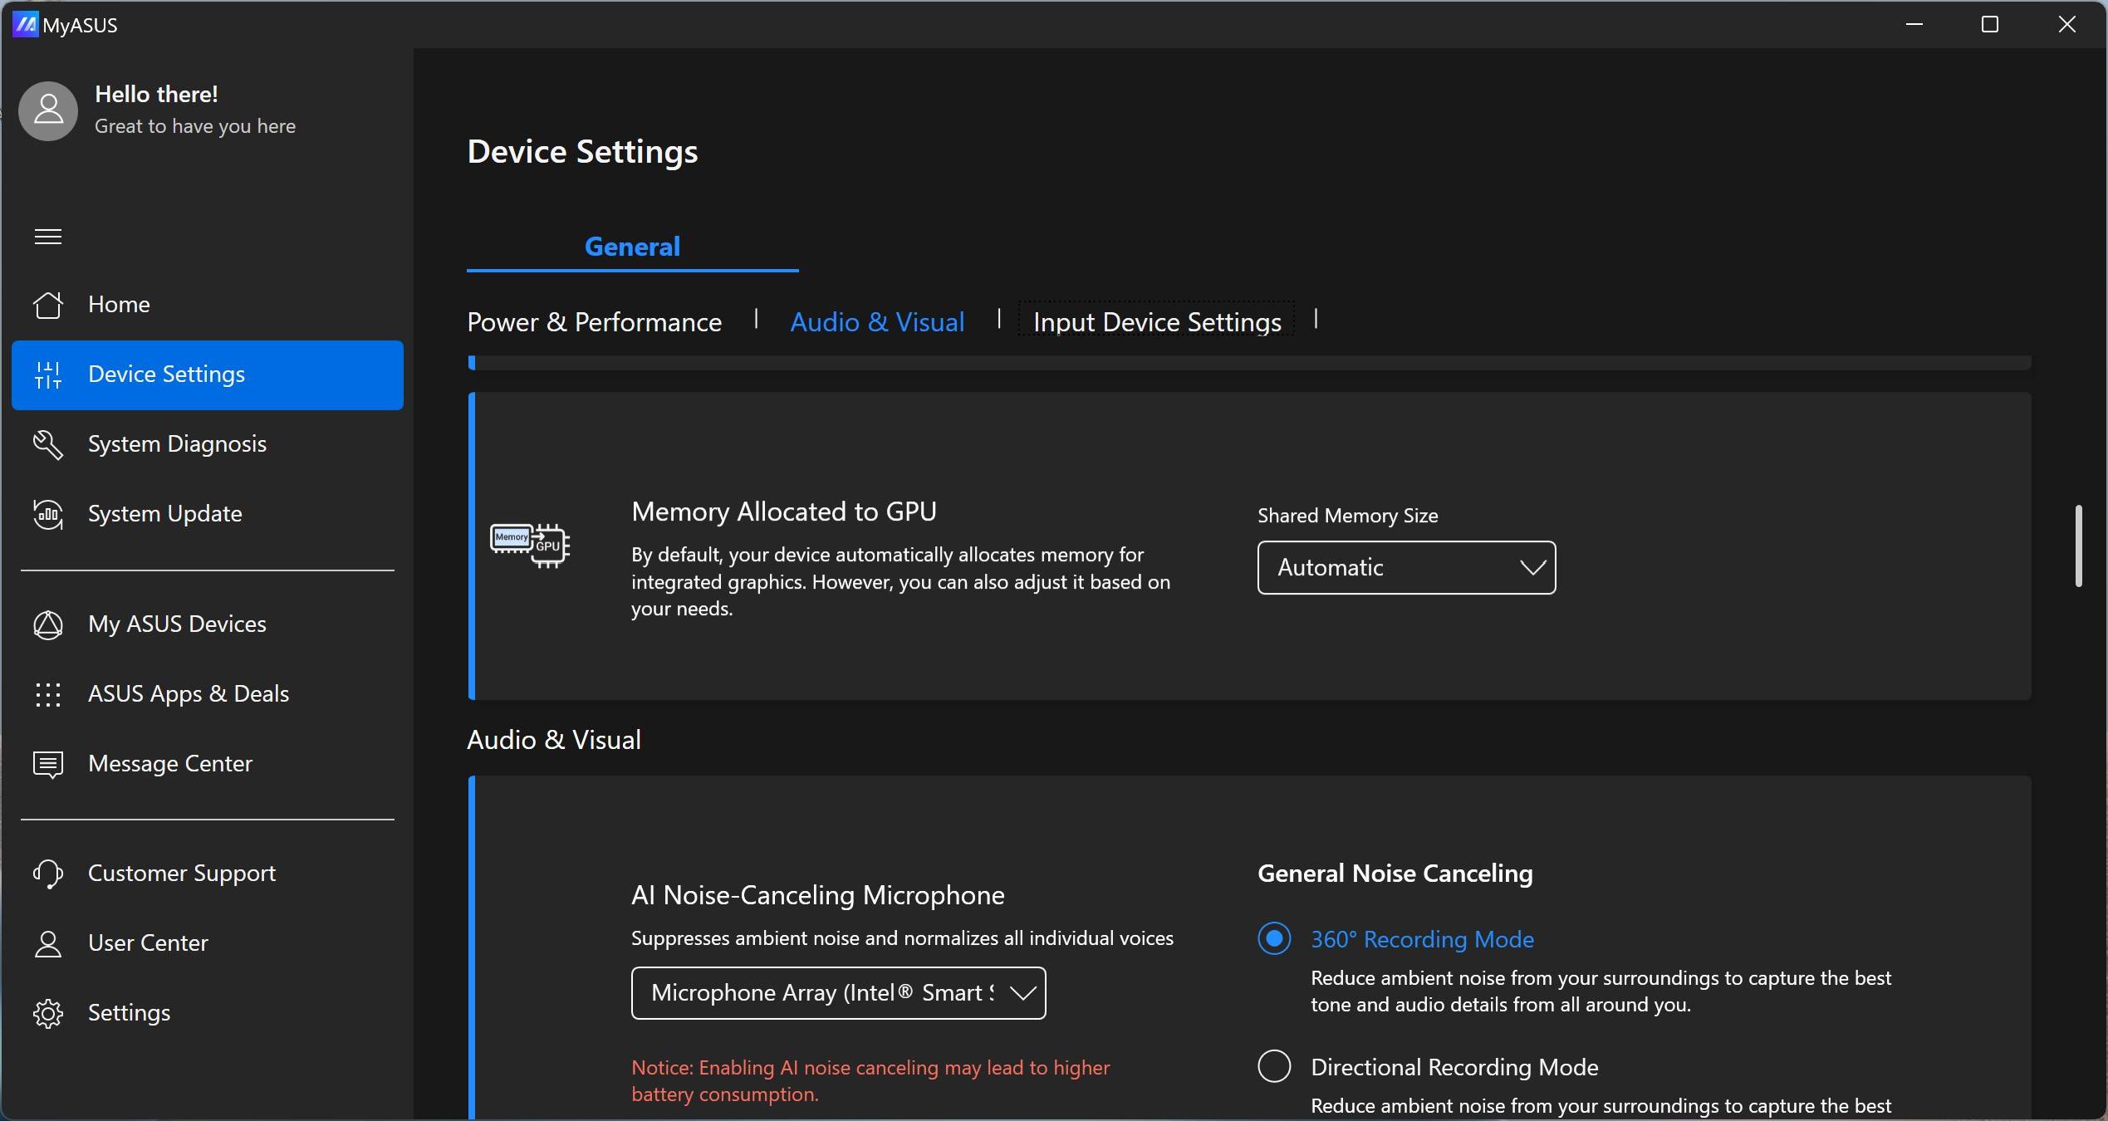
Task: Click the user avatar icon
Action: (x=48, y=110)
